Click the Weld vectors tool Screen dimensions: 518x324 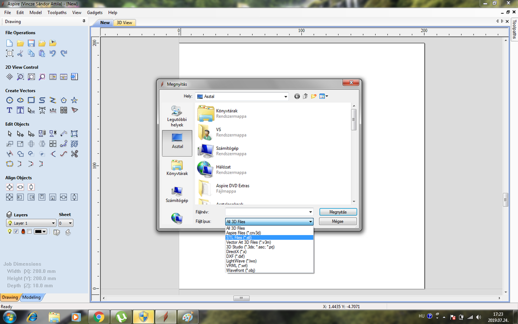20,154
